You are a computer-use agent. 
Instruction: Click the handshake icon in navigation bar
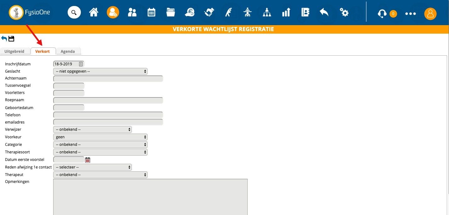point(209,13)
